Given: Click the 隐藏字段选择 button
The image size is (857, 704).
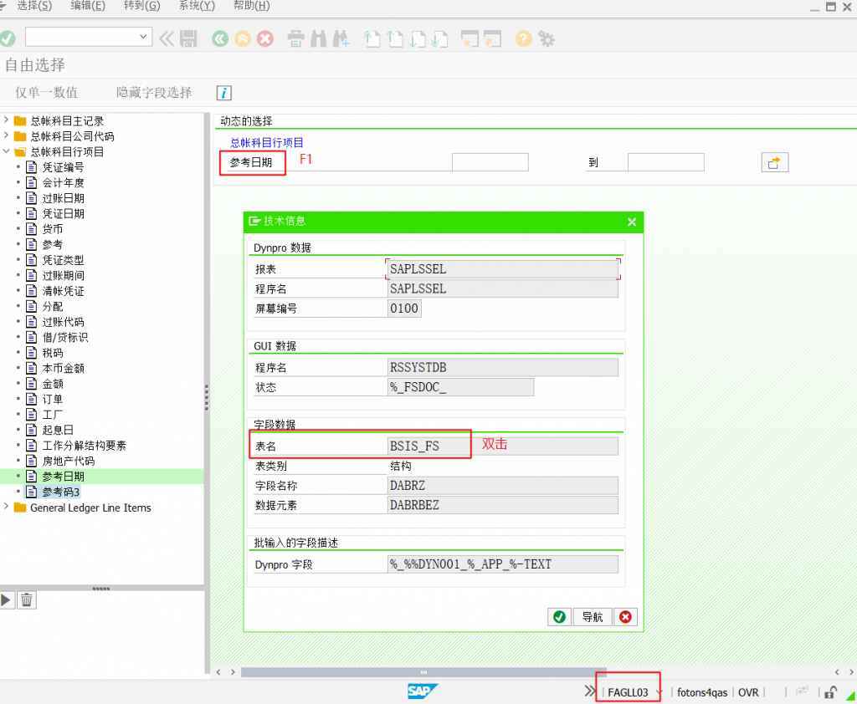Looking at the screenshot, I should coord(153,93).
